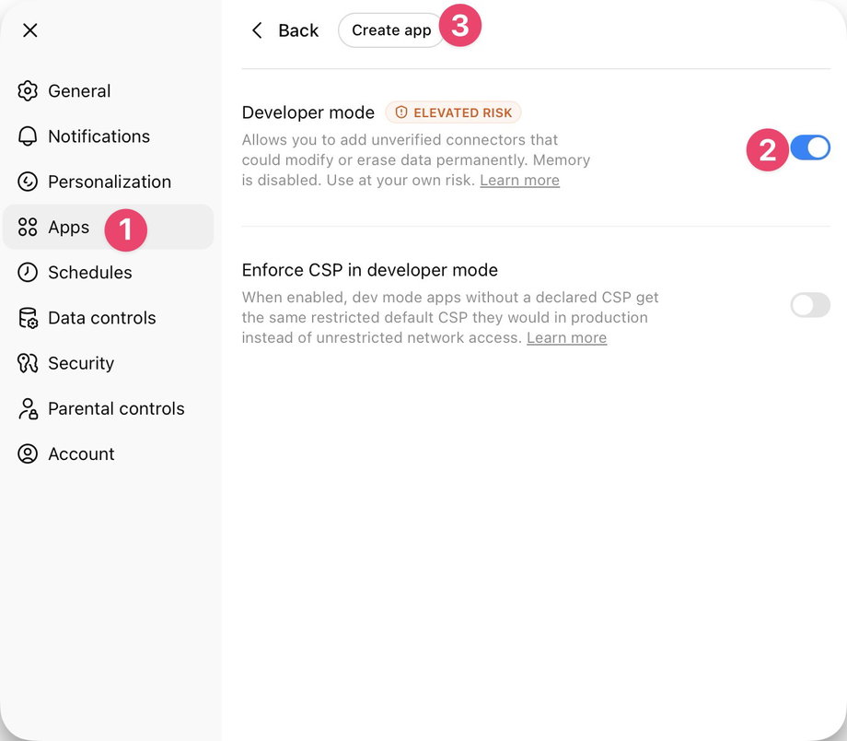Click the Elevated Risk warning badge
This screenshot has width=847, height=741.
pos(453,112)
